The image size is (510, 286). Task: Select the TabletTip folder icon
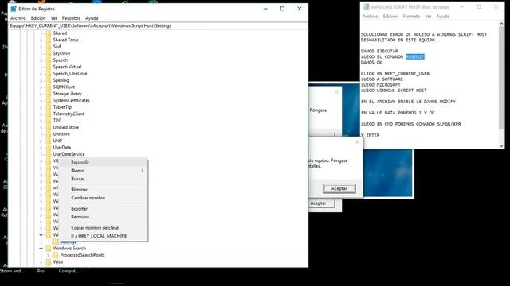tap(49, 107)
